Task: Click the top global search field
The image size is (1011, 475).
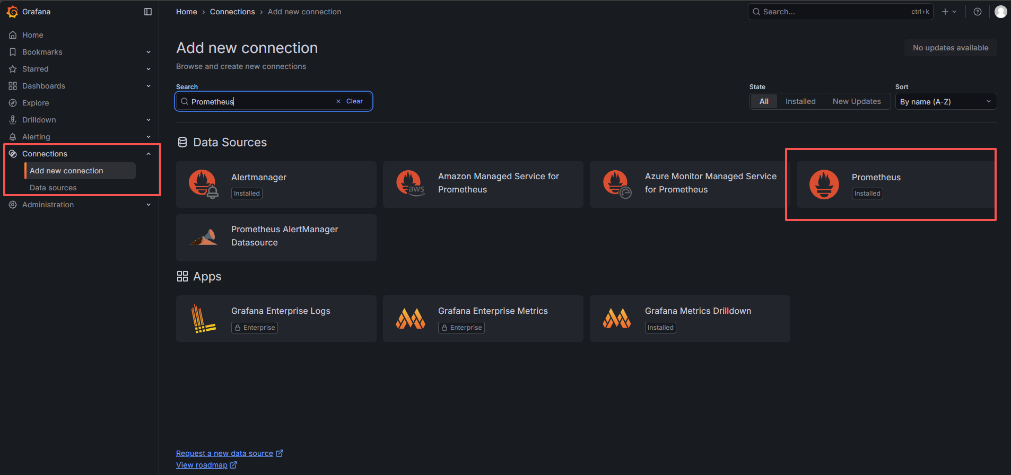Action: [833, 12]
